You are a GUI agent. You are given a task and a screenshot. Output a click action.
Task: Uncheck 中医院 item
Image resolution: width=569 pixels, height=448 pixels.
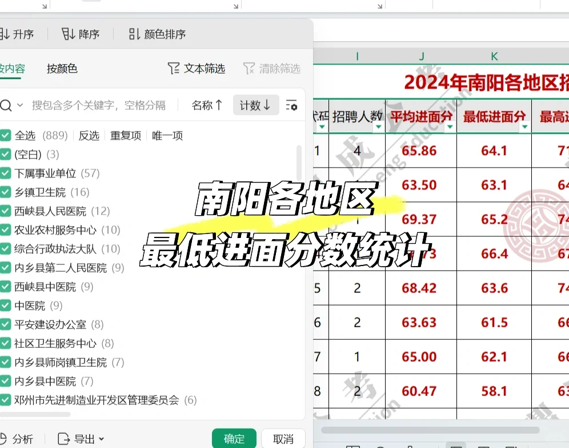tap(6, 306)
